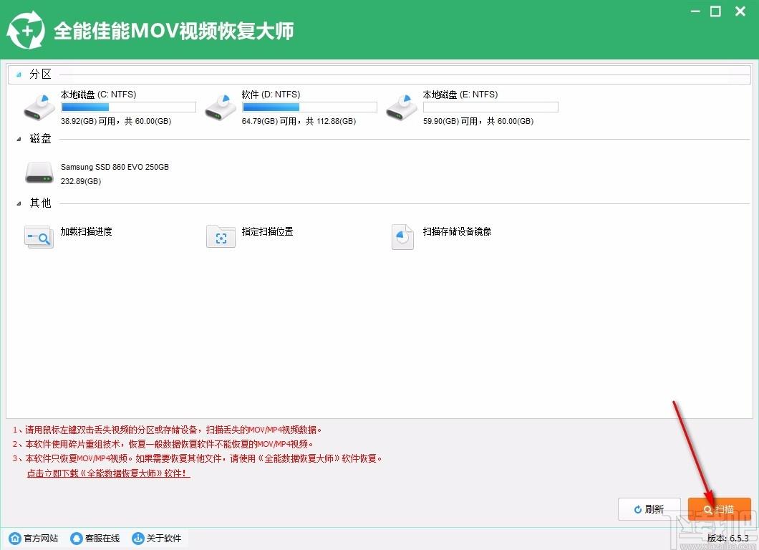Click the refresh (刷新) button
The height and width of the screenshot is (550, 759).
tap(649, 509)
